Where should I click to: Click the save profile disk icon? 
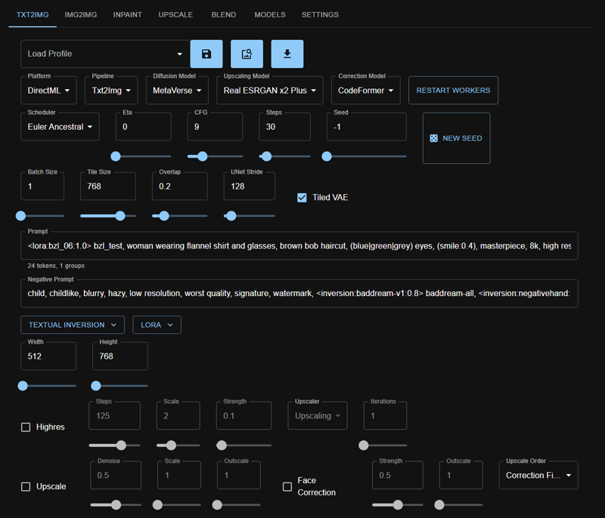pyautogui.click(x=206, y=54)
